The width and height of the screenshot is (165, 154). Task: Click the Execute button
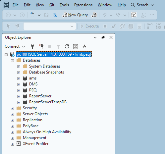click(x=90, y=26)
